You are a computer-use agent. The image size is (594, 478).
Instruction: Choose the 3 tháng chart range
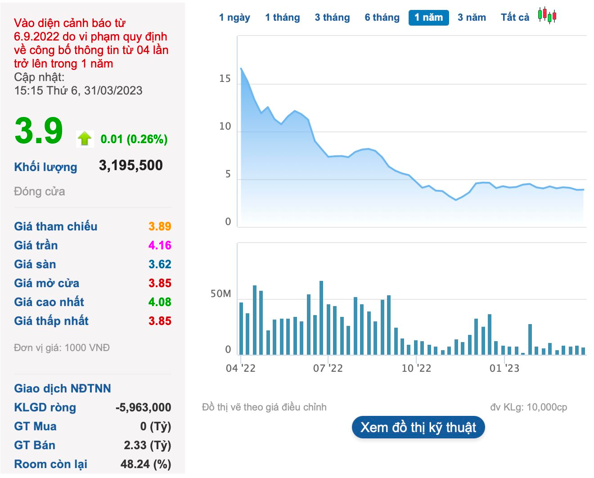tap(332, 18)
